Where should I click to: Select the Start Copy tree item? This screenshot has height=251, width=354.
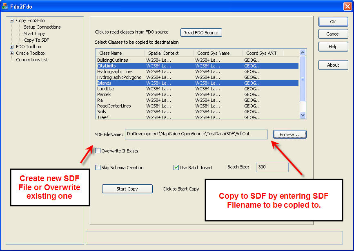pos(34,34)
